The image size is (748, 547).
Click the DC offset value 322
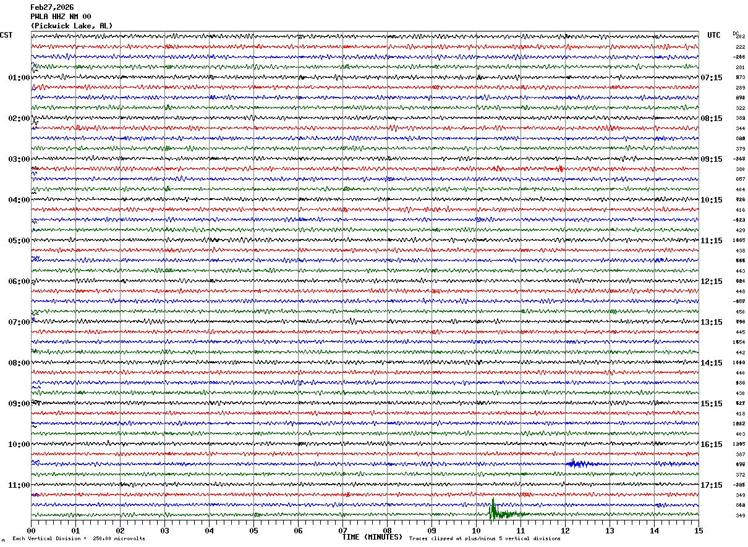(x=740, y=108)
